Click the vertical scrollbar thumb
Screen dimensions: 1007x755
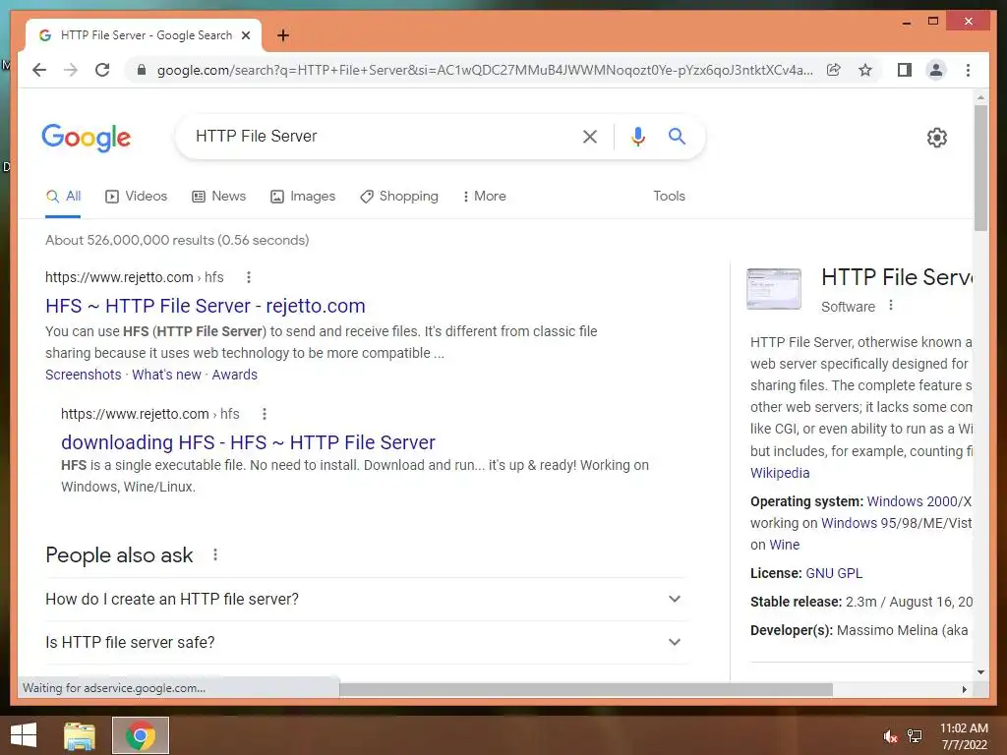pyautogui.click(x=980, y=168)
